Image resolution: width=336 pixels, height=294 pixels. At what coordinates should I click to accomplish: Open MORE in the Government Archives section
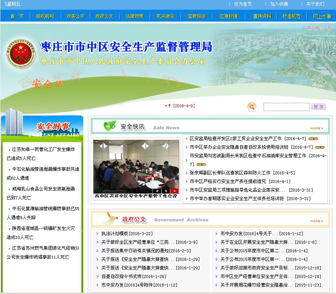pos(316,221)
